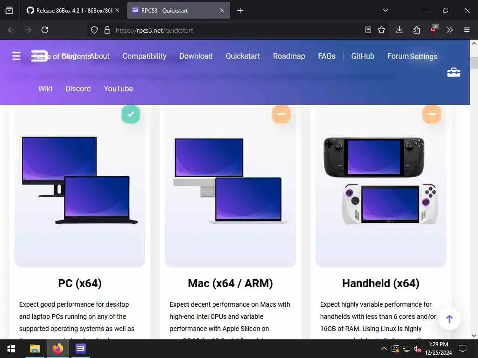The width and height of the screenshot is (478, 358).
Task: Go back with the browser back arrow
Action: pos(11,30)
